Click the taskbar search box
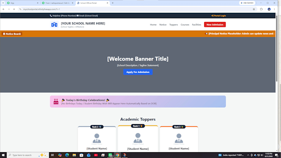Screen dimensions: 281x158 pos(28,155)
